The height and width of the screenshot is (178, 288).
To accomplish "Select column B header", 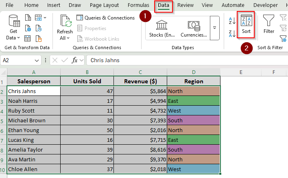I will pyautogui.click(x=87, y=72).
